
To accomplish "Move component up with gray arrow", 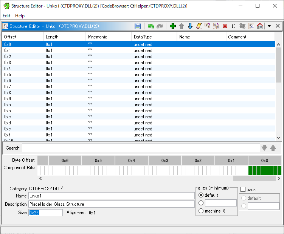I will 182,26.
